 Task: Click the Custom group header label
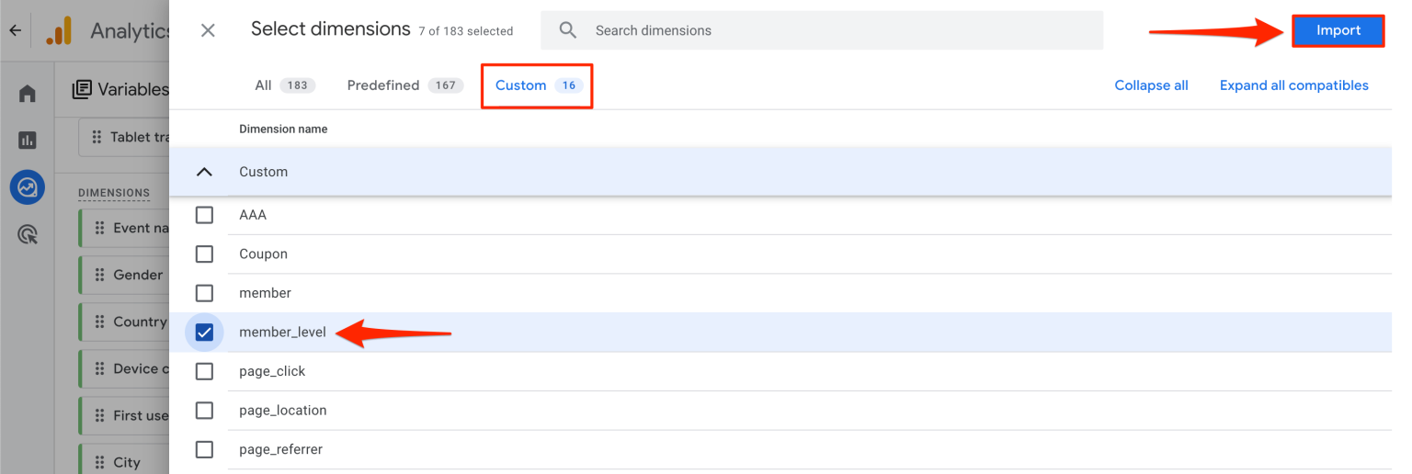(x=263, y=172)
